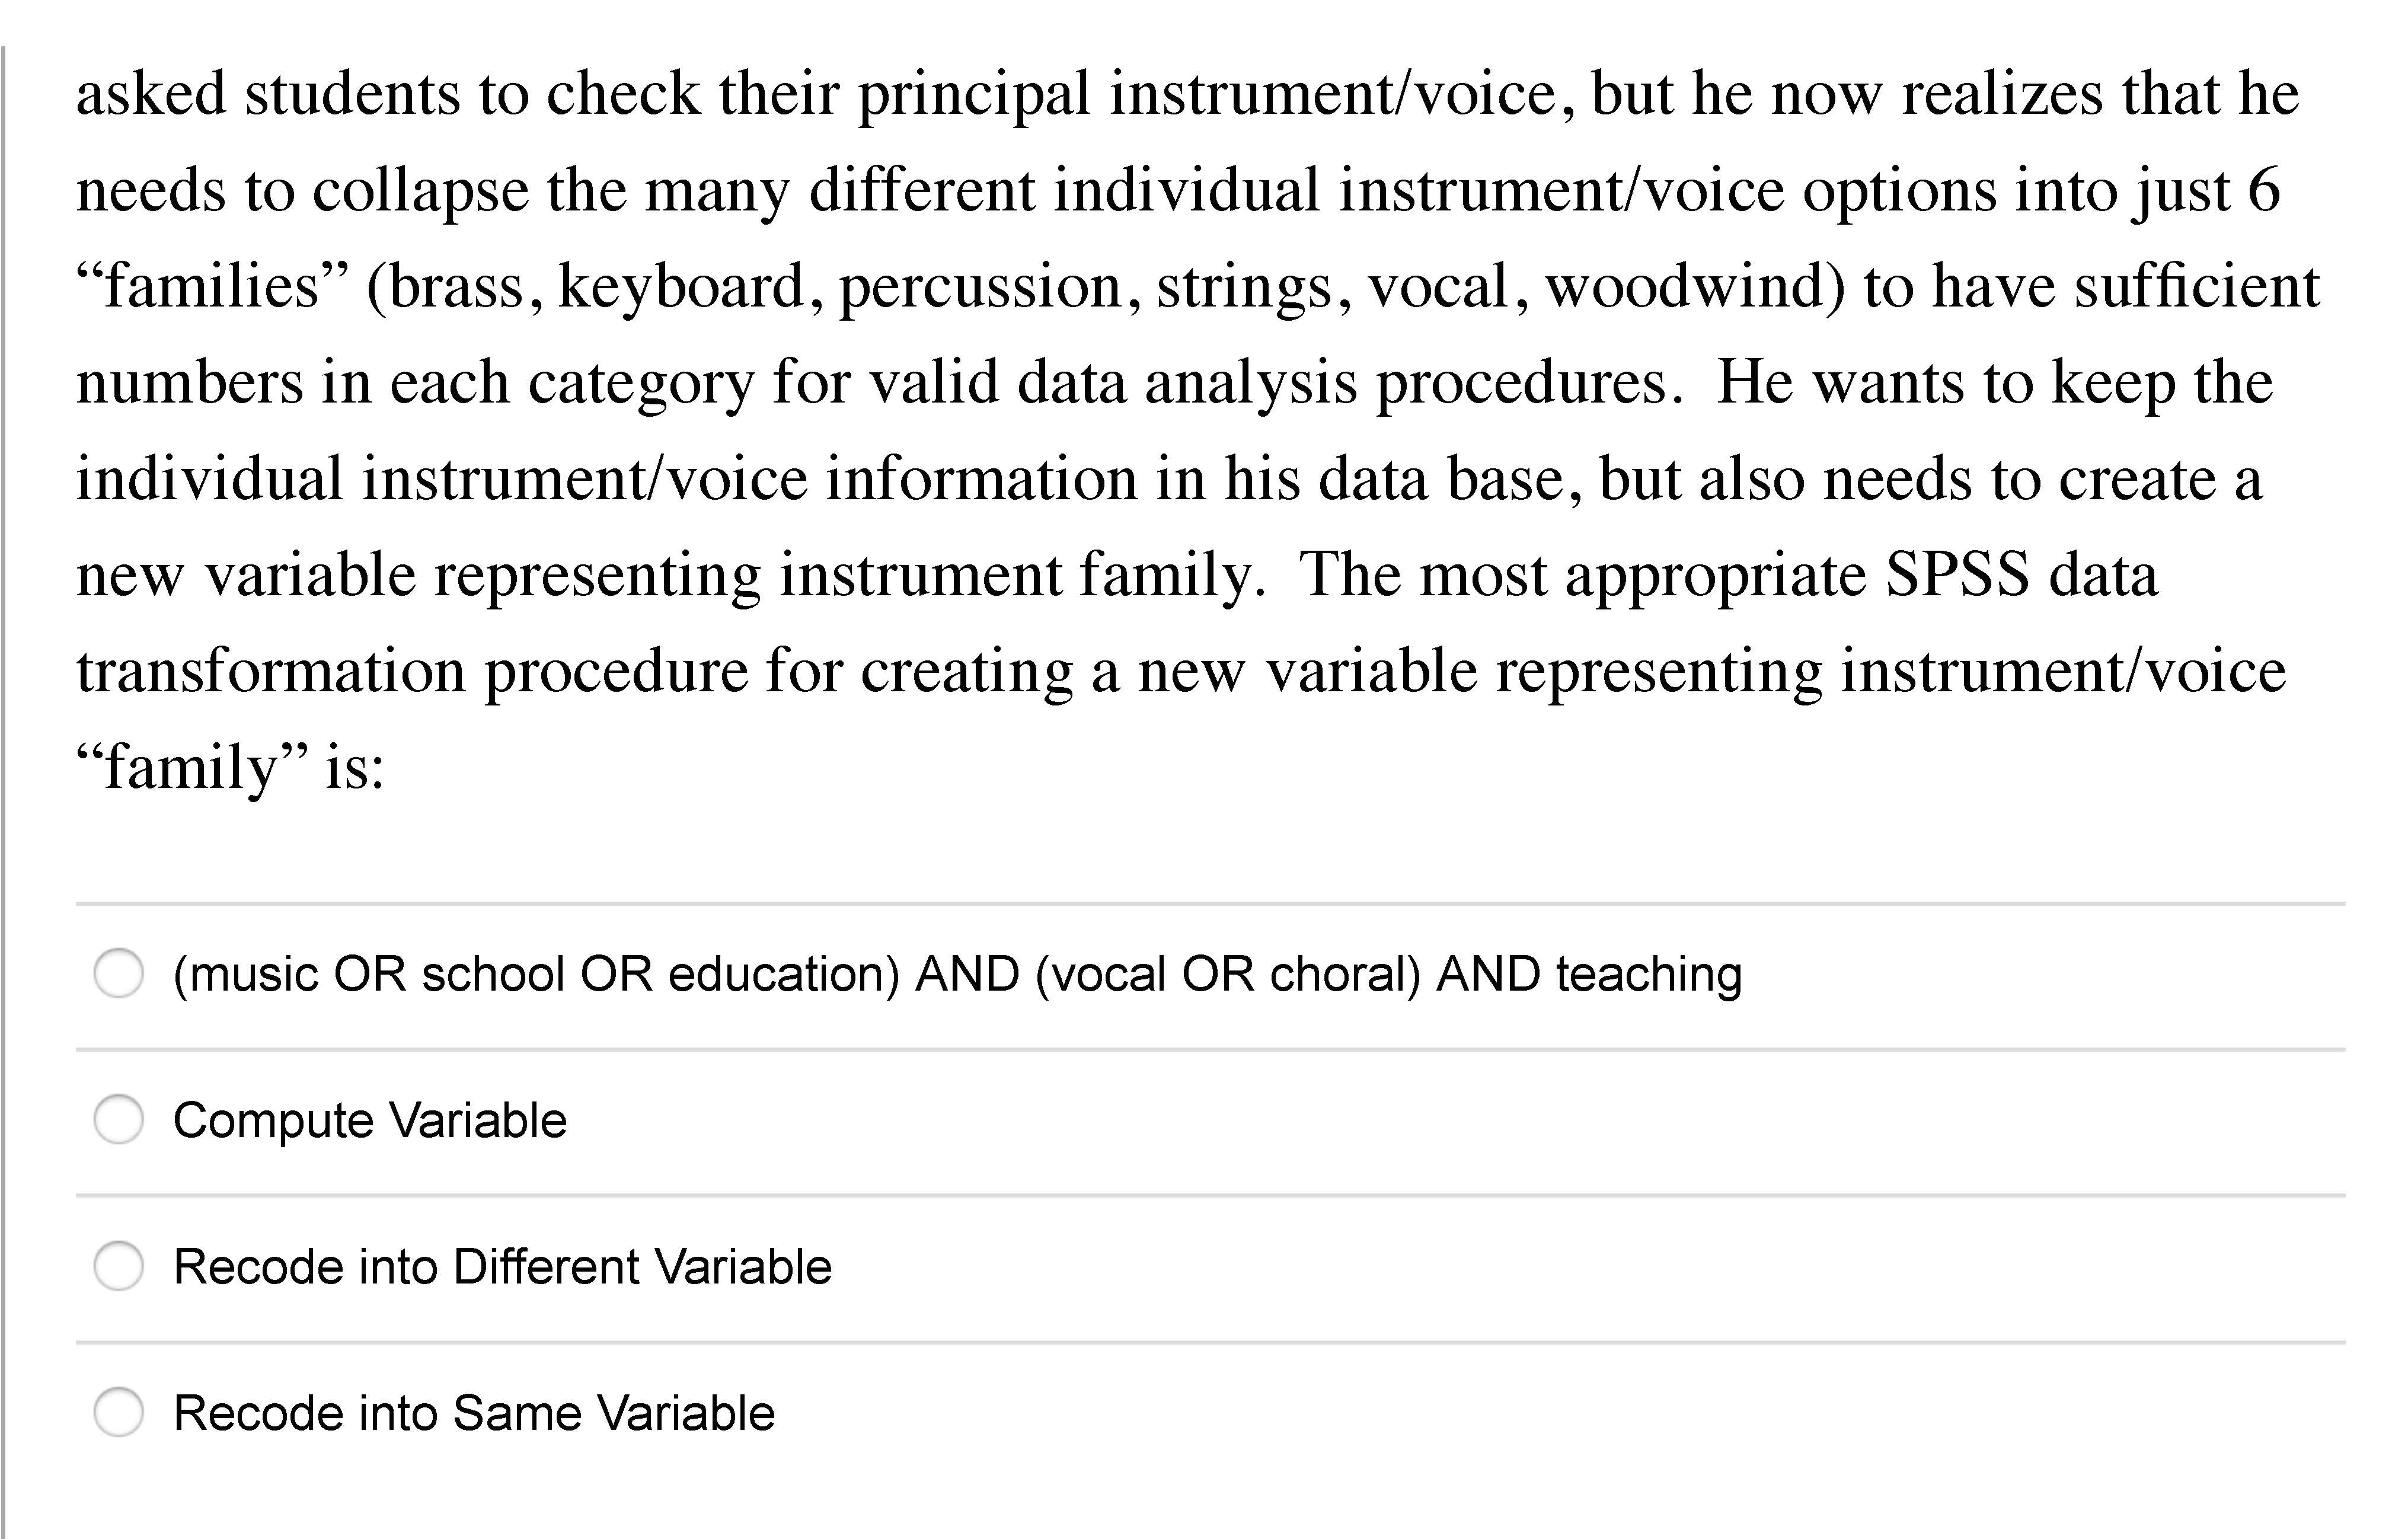Pick the radio button for Boolean search answer
The image size is (2408, 1539).
coord(119,973)
